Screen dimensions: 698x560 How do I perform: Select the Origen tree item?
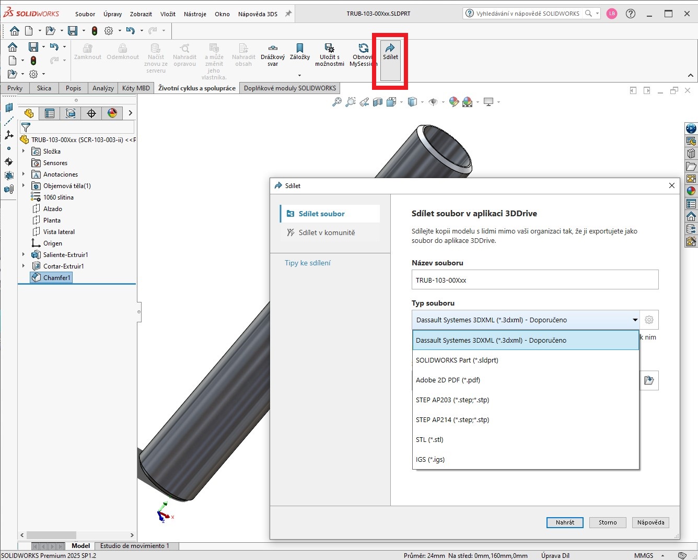coord(47,243)
